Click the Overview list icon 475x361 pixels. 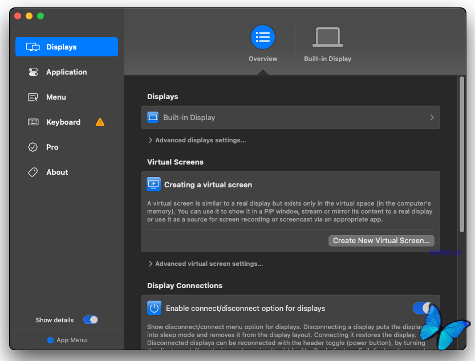point(262,37)
